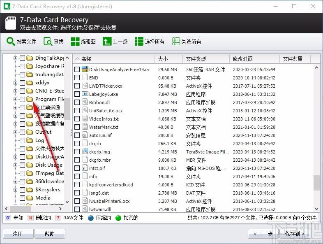Select the info folder entry
This screenshot has width=323, height=244.
pyautogui.click(x=93, y=177)
